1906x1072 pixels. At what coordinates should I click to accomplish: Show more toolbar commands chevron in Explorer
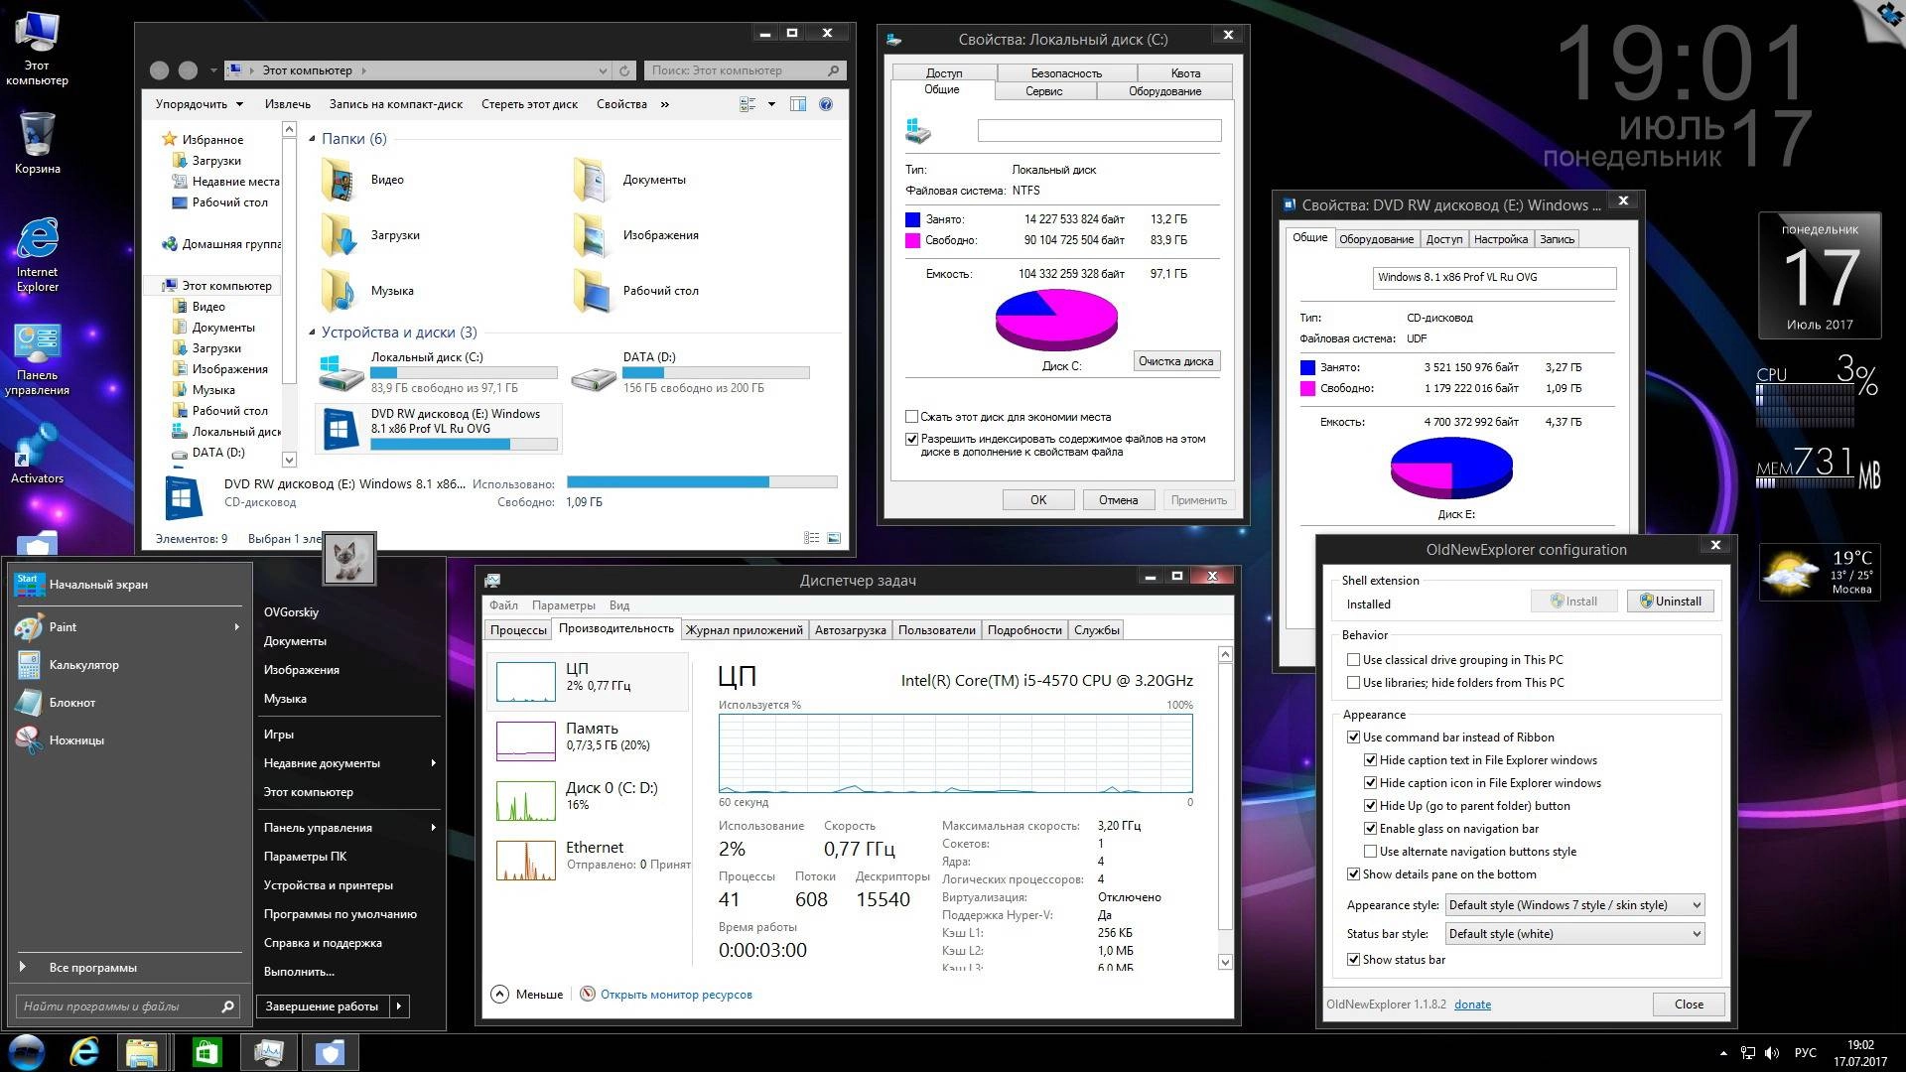click(664, 104)
